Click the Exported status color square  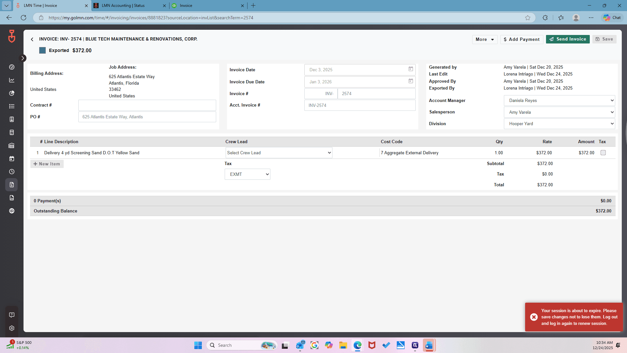42,50
